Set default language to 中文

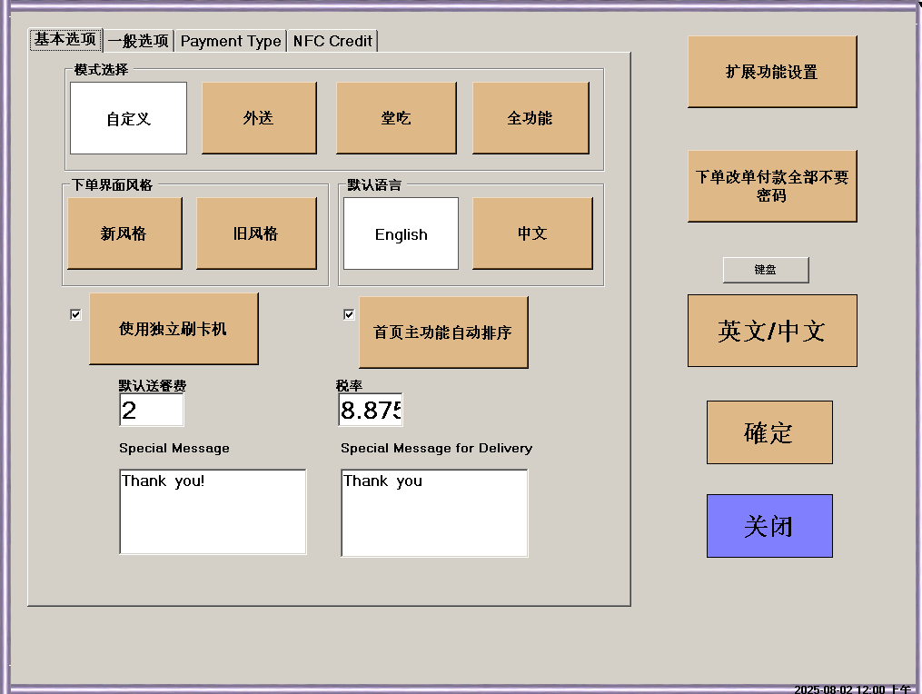[532, 233]
